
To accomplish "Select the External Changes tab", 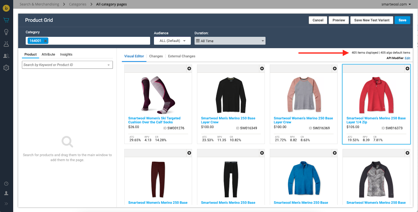I will click(x=182, y=56).
